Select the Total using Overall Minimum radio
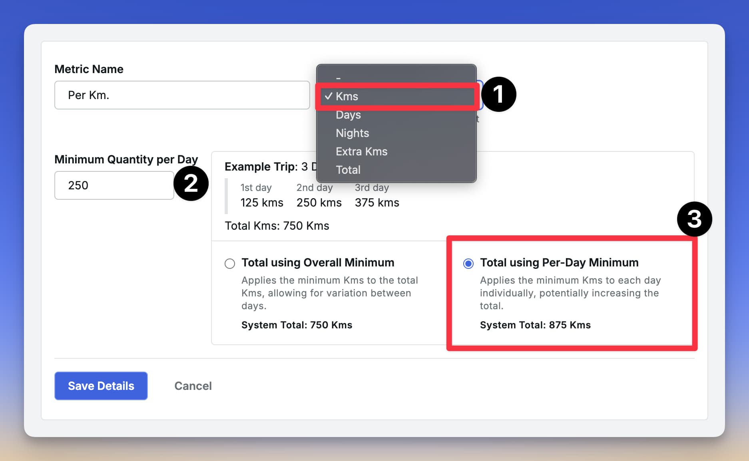 (x=230, y=264)
